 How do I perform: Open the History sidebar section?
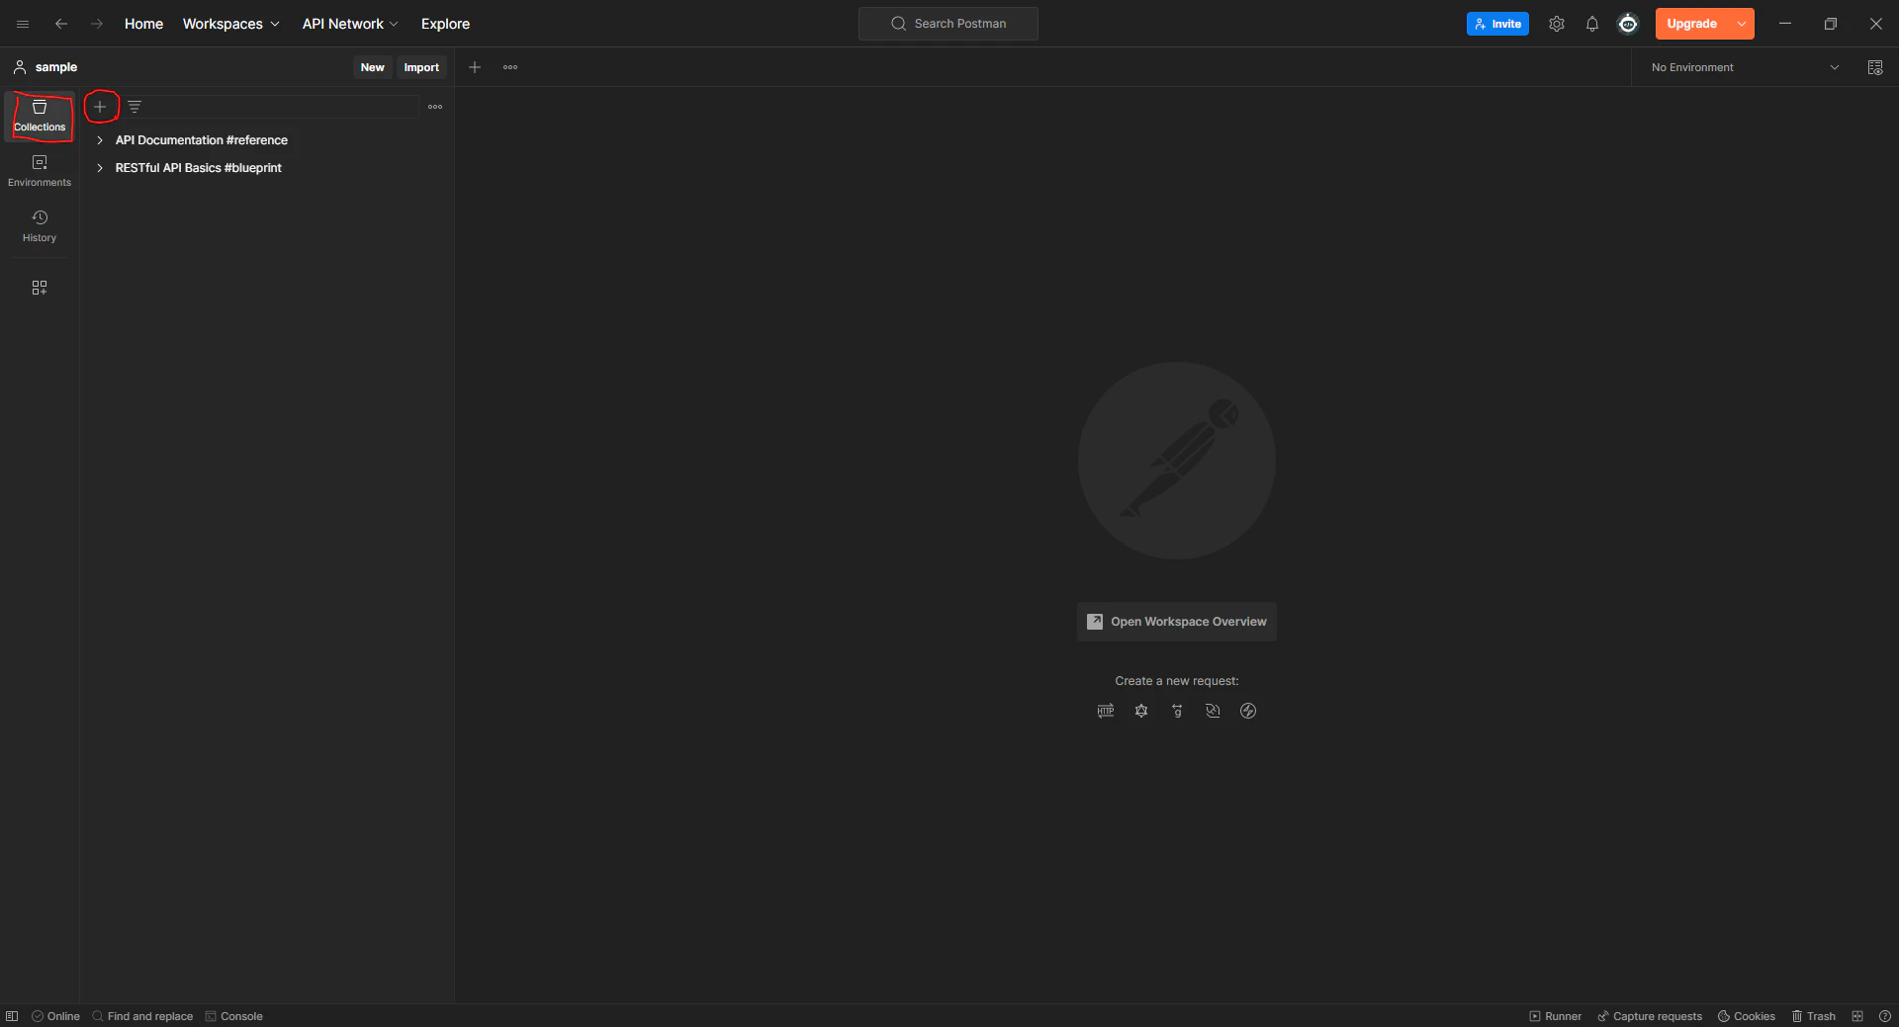tap(40, 226)
